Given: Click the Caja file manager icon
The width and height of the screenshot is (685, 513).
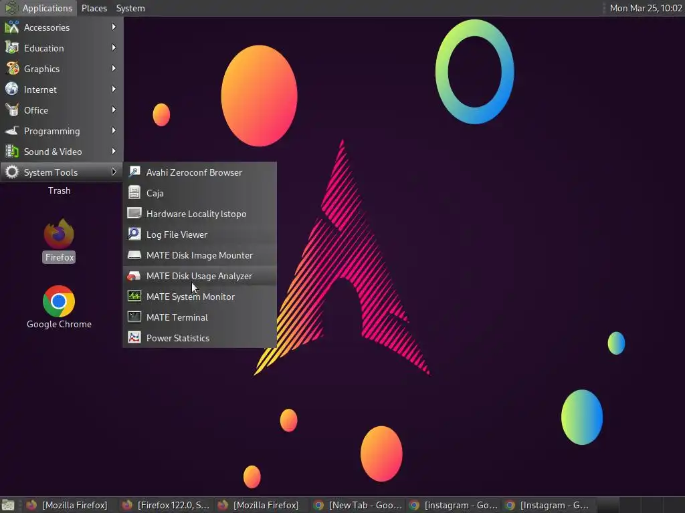Looking at the screenshot, I should 134,192.
